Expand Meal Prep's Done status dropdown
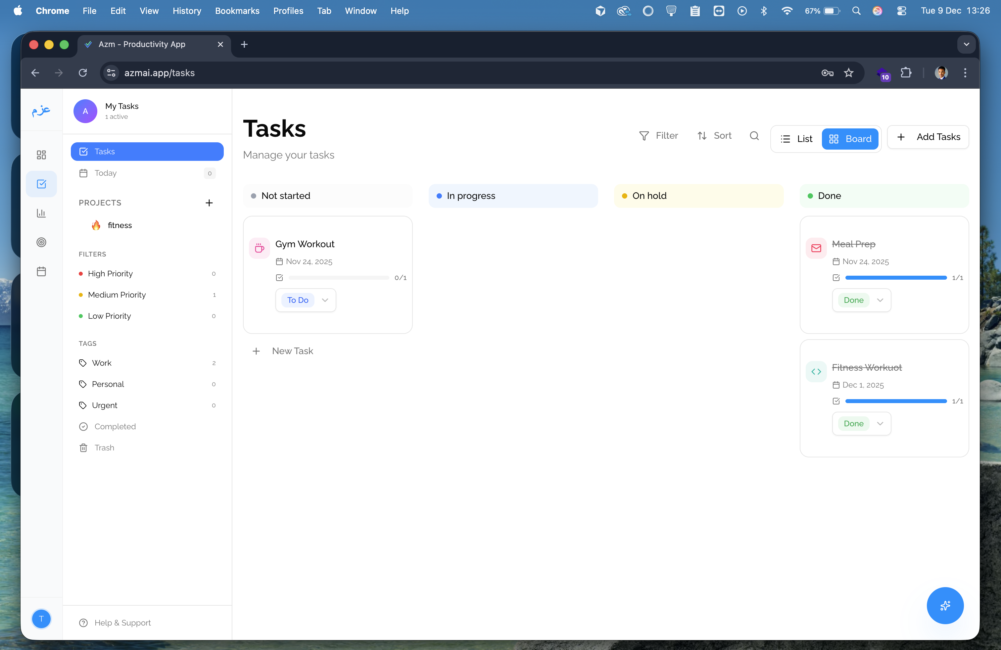Viewport: 1001px width, 650px height. click(x=880, y=300)
